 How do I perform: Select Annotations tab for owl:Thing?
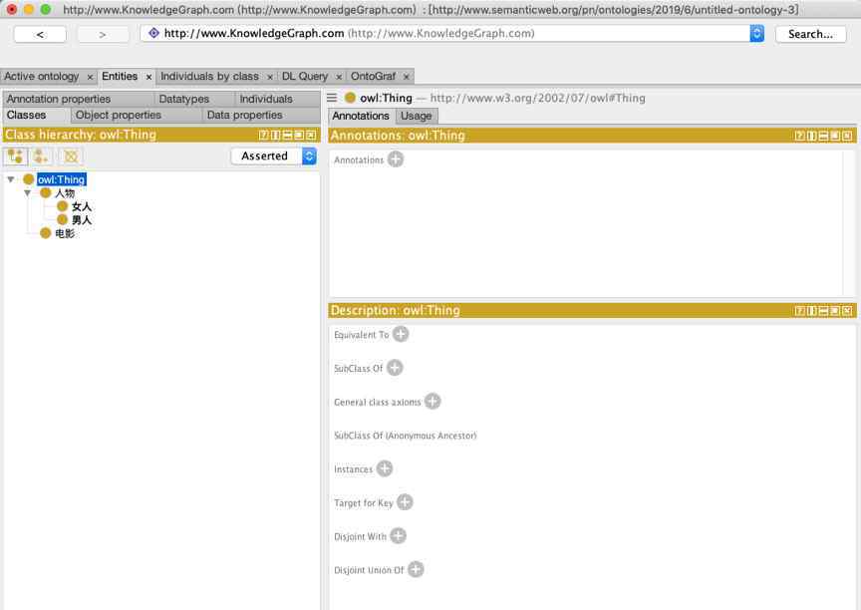pos(361,116)
